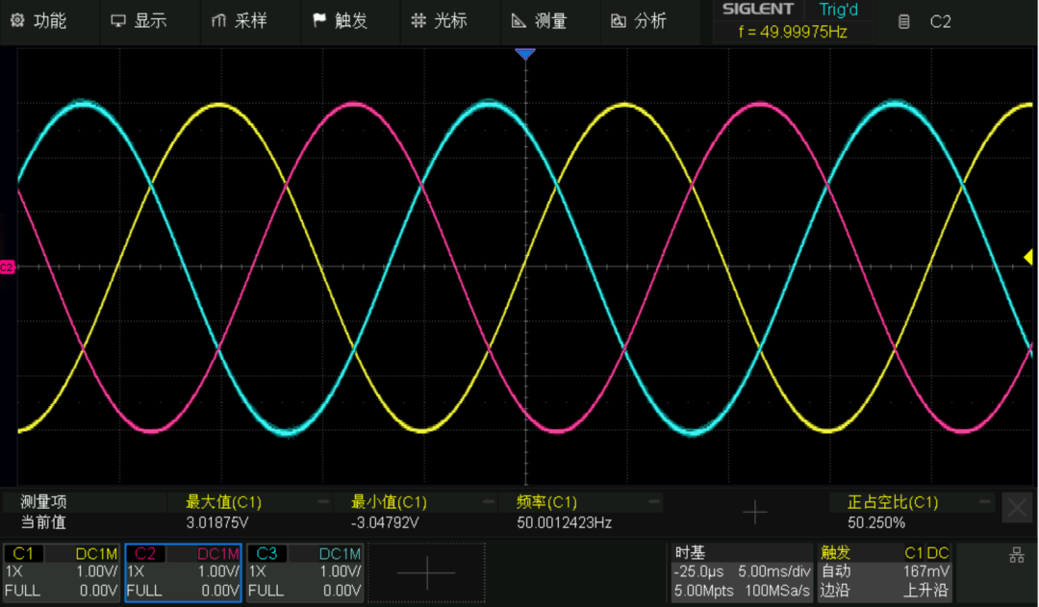This screenshot has width=1039, height=607.
Task: Click the network status icon
Action: pos(1017,555)
